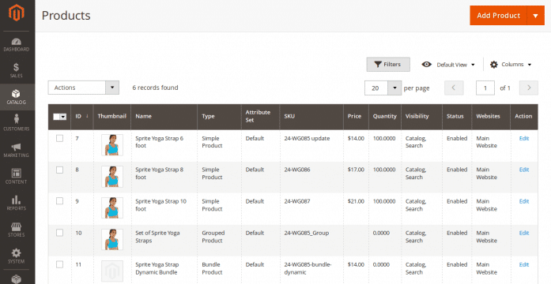The width and height of the screenshot is (551, 284).
Task: Select checkbox for product ID 9
Action: click(x=60, y=201)
